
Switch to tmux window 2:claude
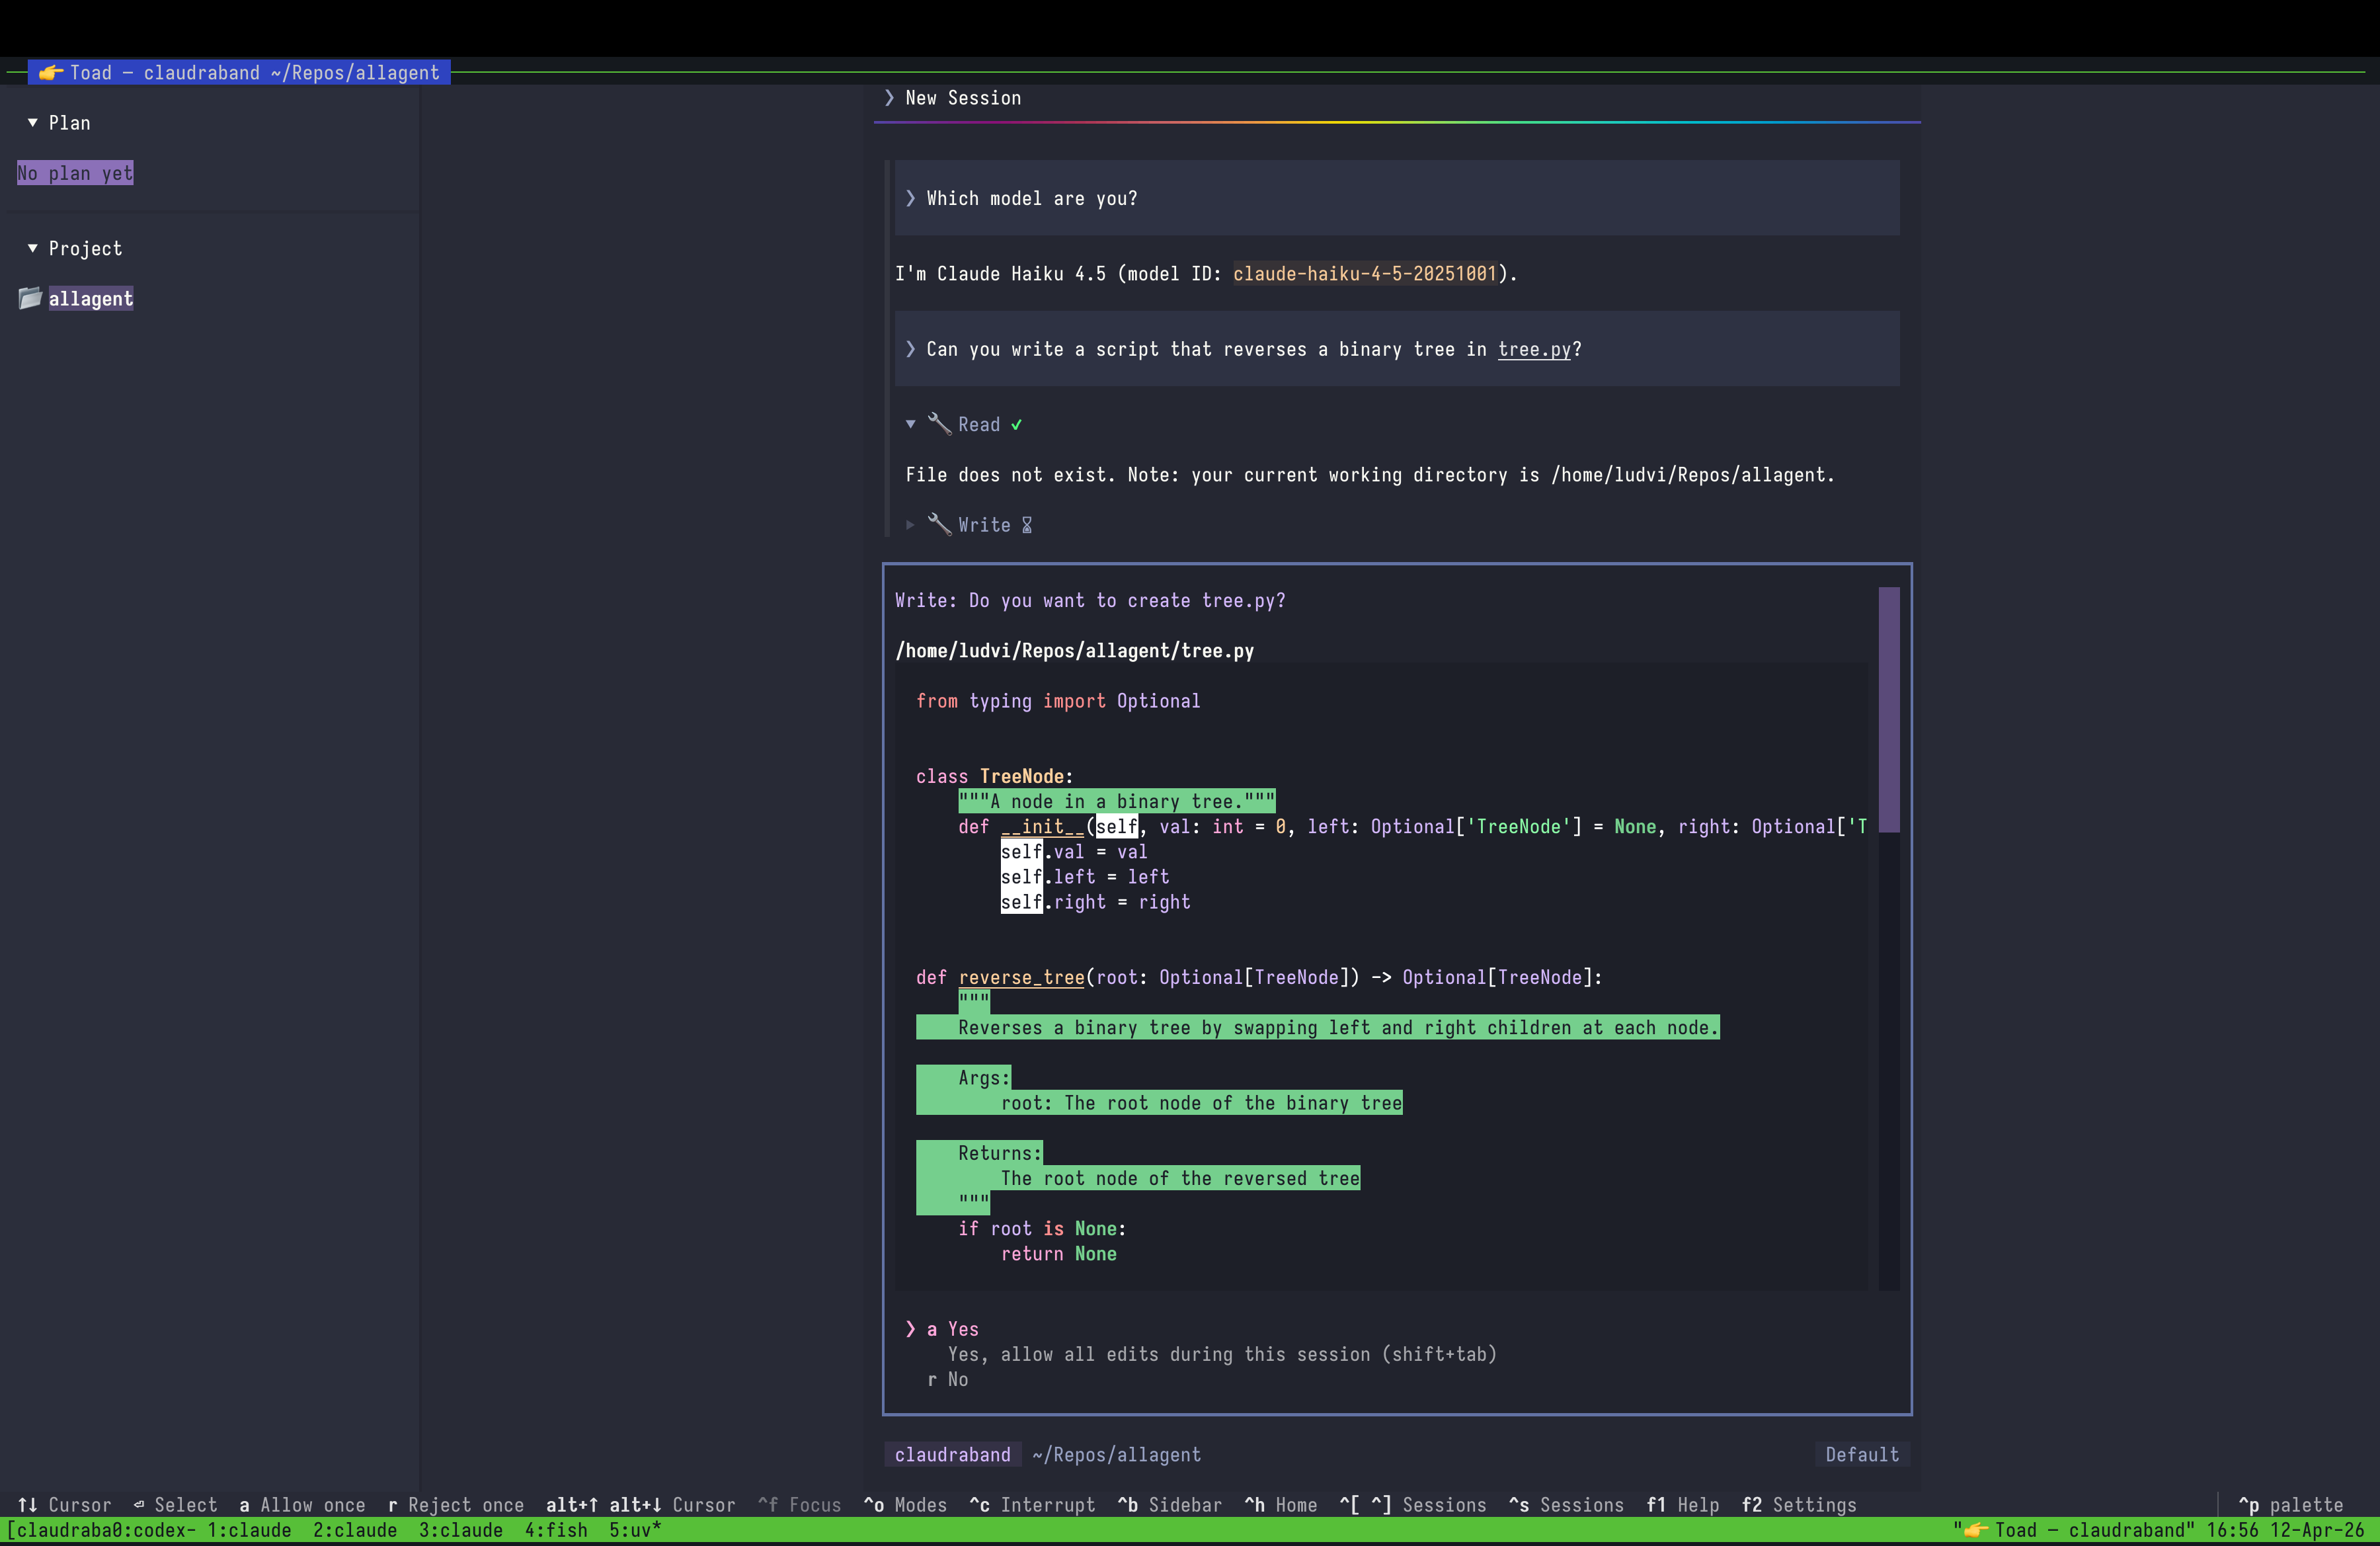click(x=355, y=1530)
